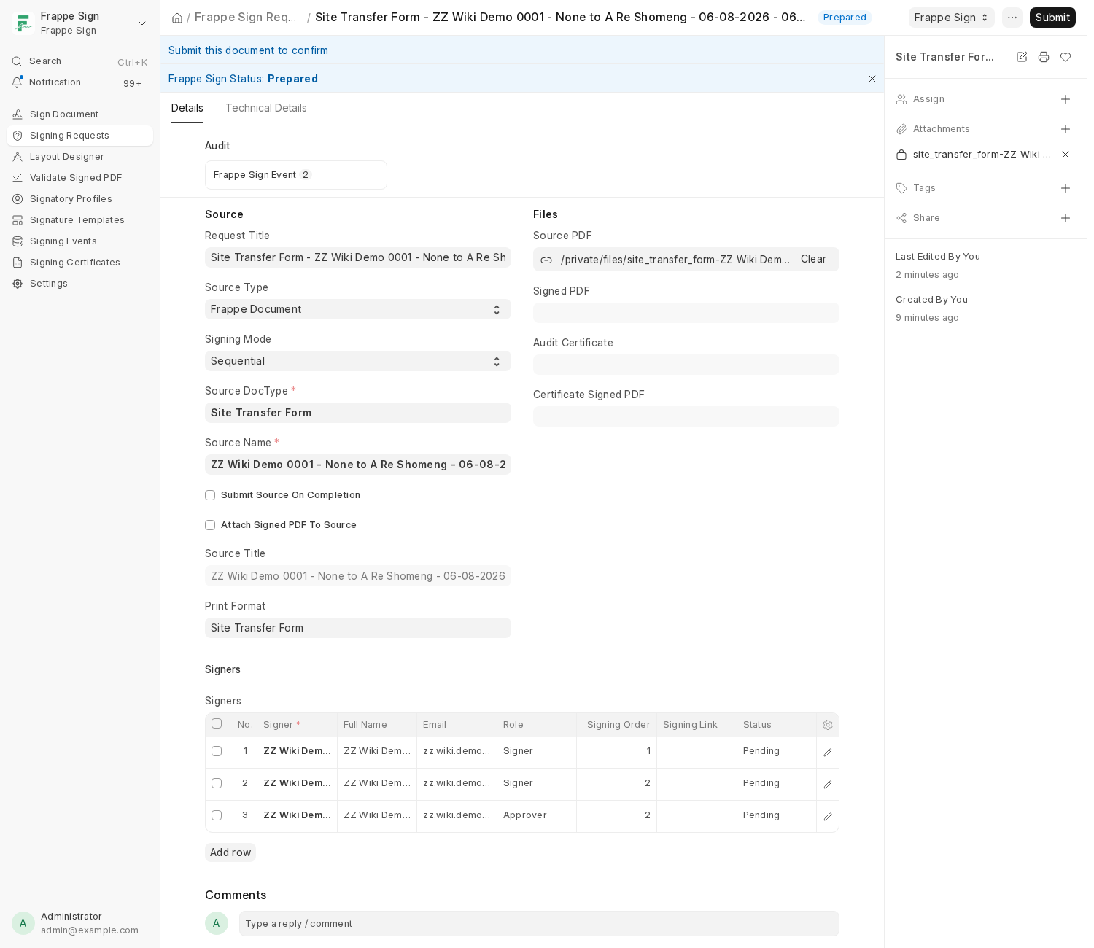This screenshot has width=1094, height=948.
Task: Click the Print Format field
Action: (358, 628)
